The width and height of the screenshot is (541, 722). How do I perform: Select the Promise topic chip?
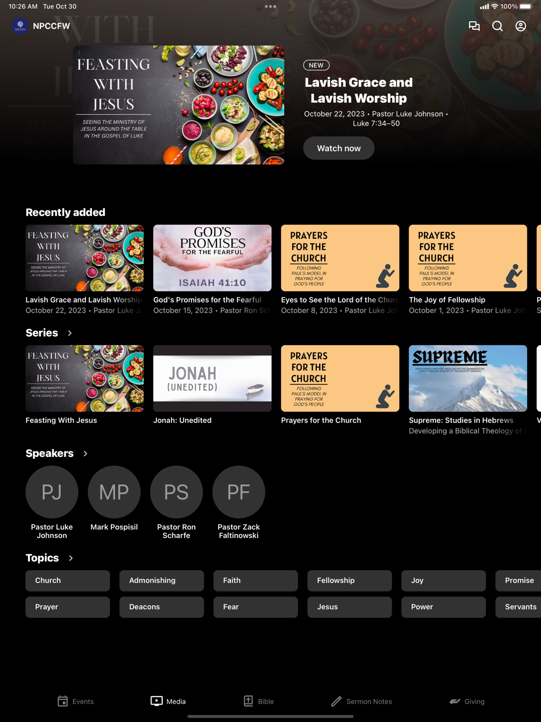(518, 580)
